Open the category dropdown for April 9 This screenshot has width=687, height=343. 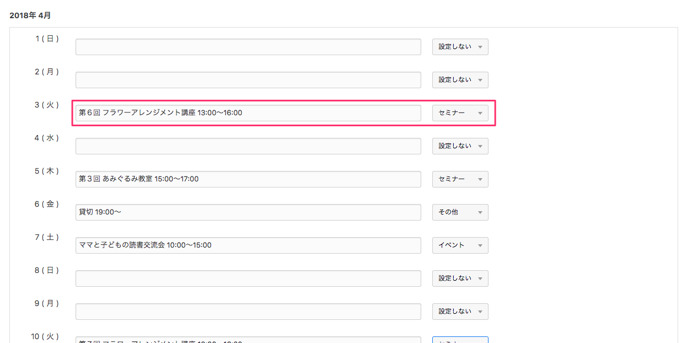(x=460, y=312)
